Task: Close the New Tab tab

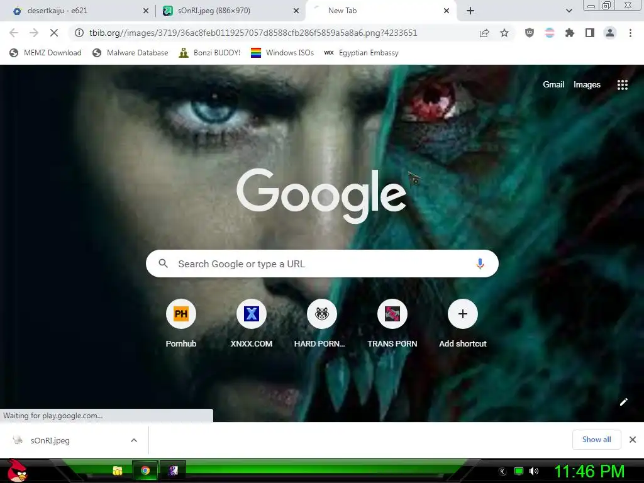Action: pyautogui.click(x=447, y=11)
